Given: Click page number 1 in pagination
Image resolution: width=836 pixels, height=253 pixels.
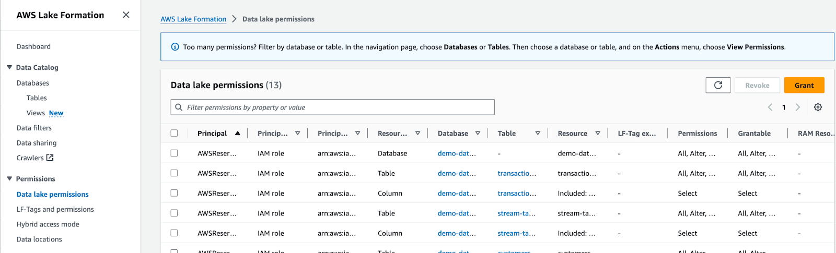Looking at the screenshot, I should pyautogui.click(x=784, y=107).
